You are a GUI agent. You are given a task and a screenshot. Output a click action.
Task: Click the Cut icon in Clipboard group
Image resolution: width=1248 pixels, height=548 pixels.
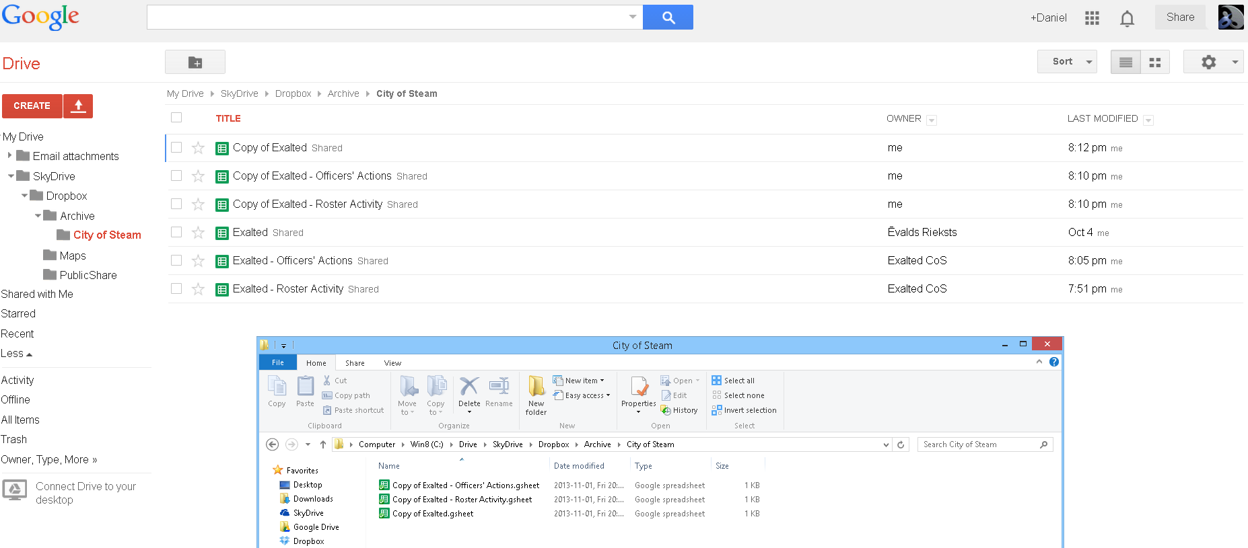click(x=327, y=381)
